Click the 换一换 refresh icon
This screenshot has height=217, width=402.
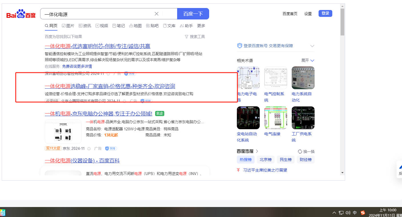(x=300, y=152)
